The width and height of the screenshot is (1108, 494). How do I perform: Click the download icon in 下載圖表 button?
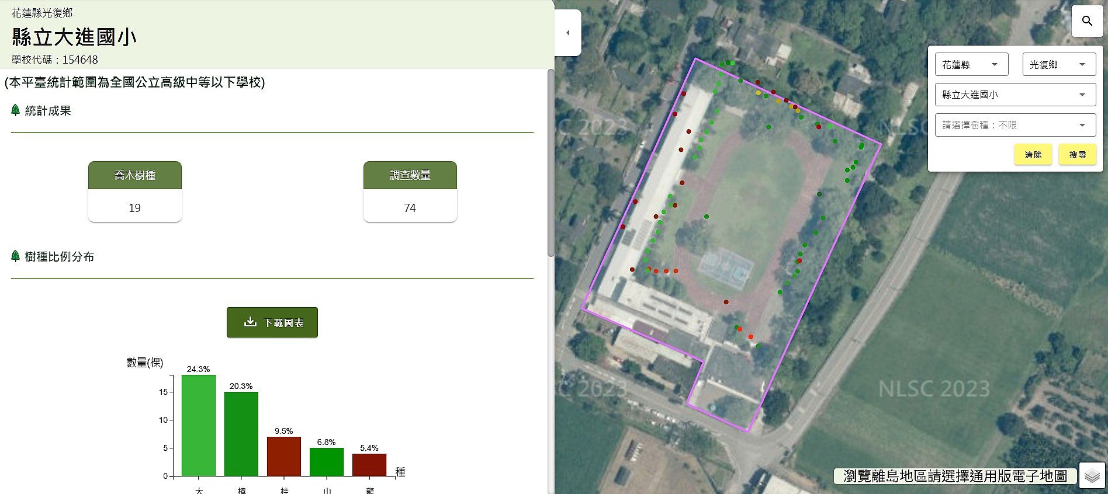[x=250, y=322]
